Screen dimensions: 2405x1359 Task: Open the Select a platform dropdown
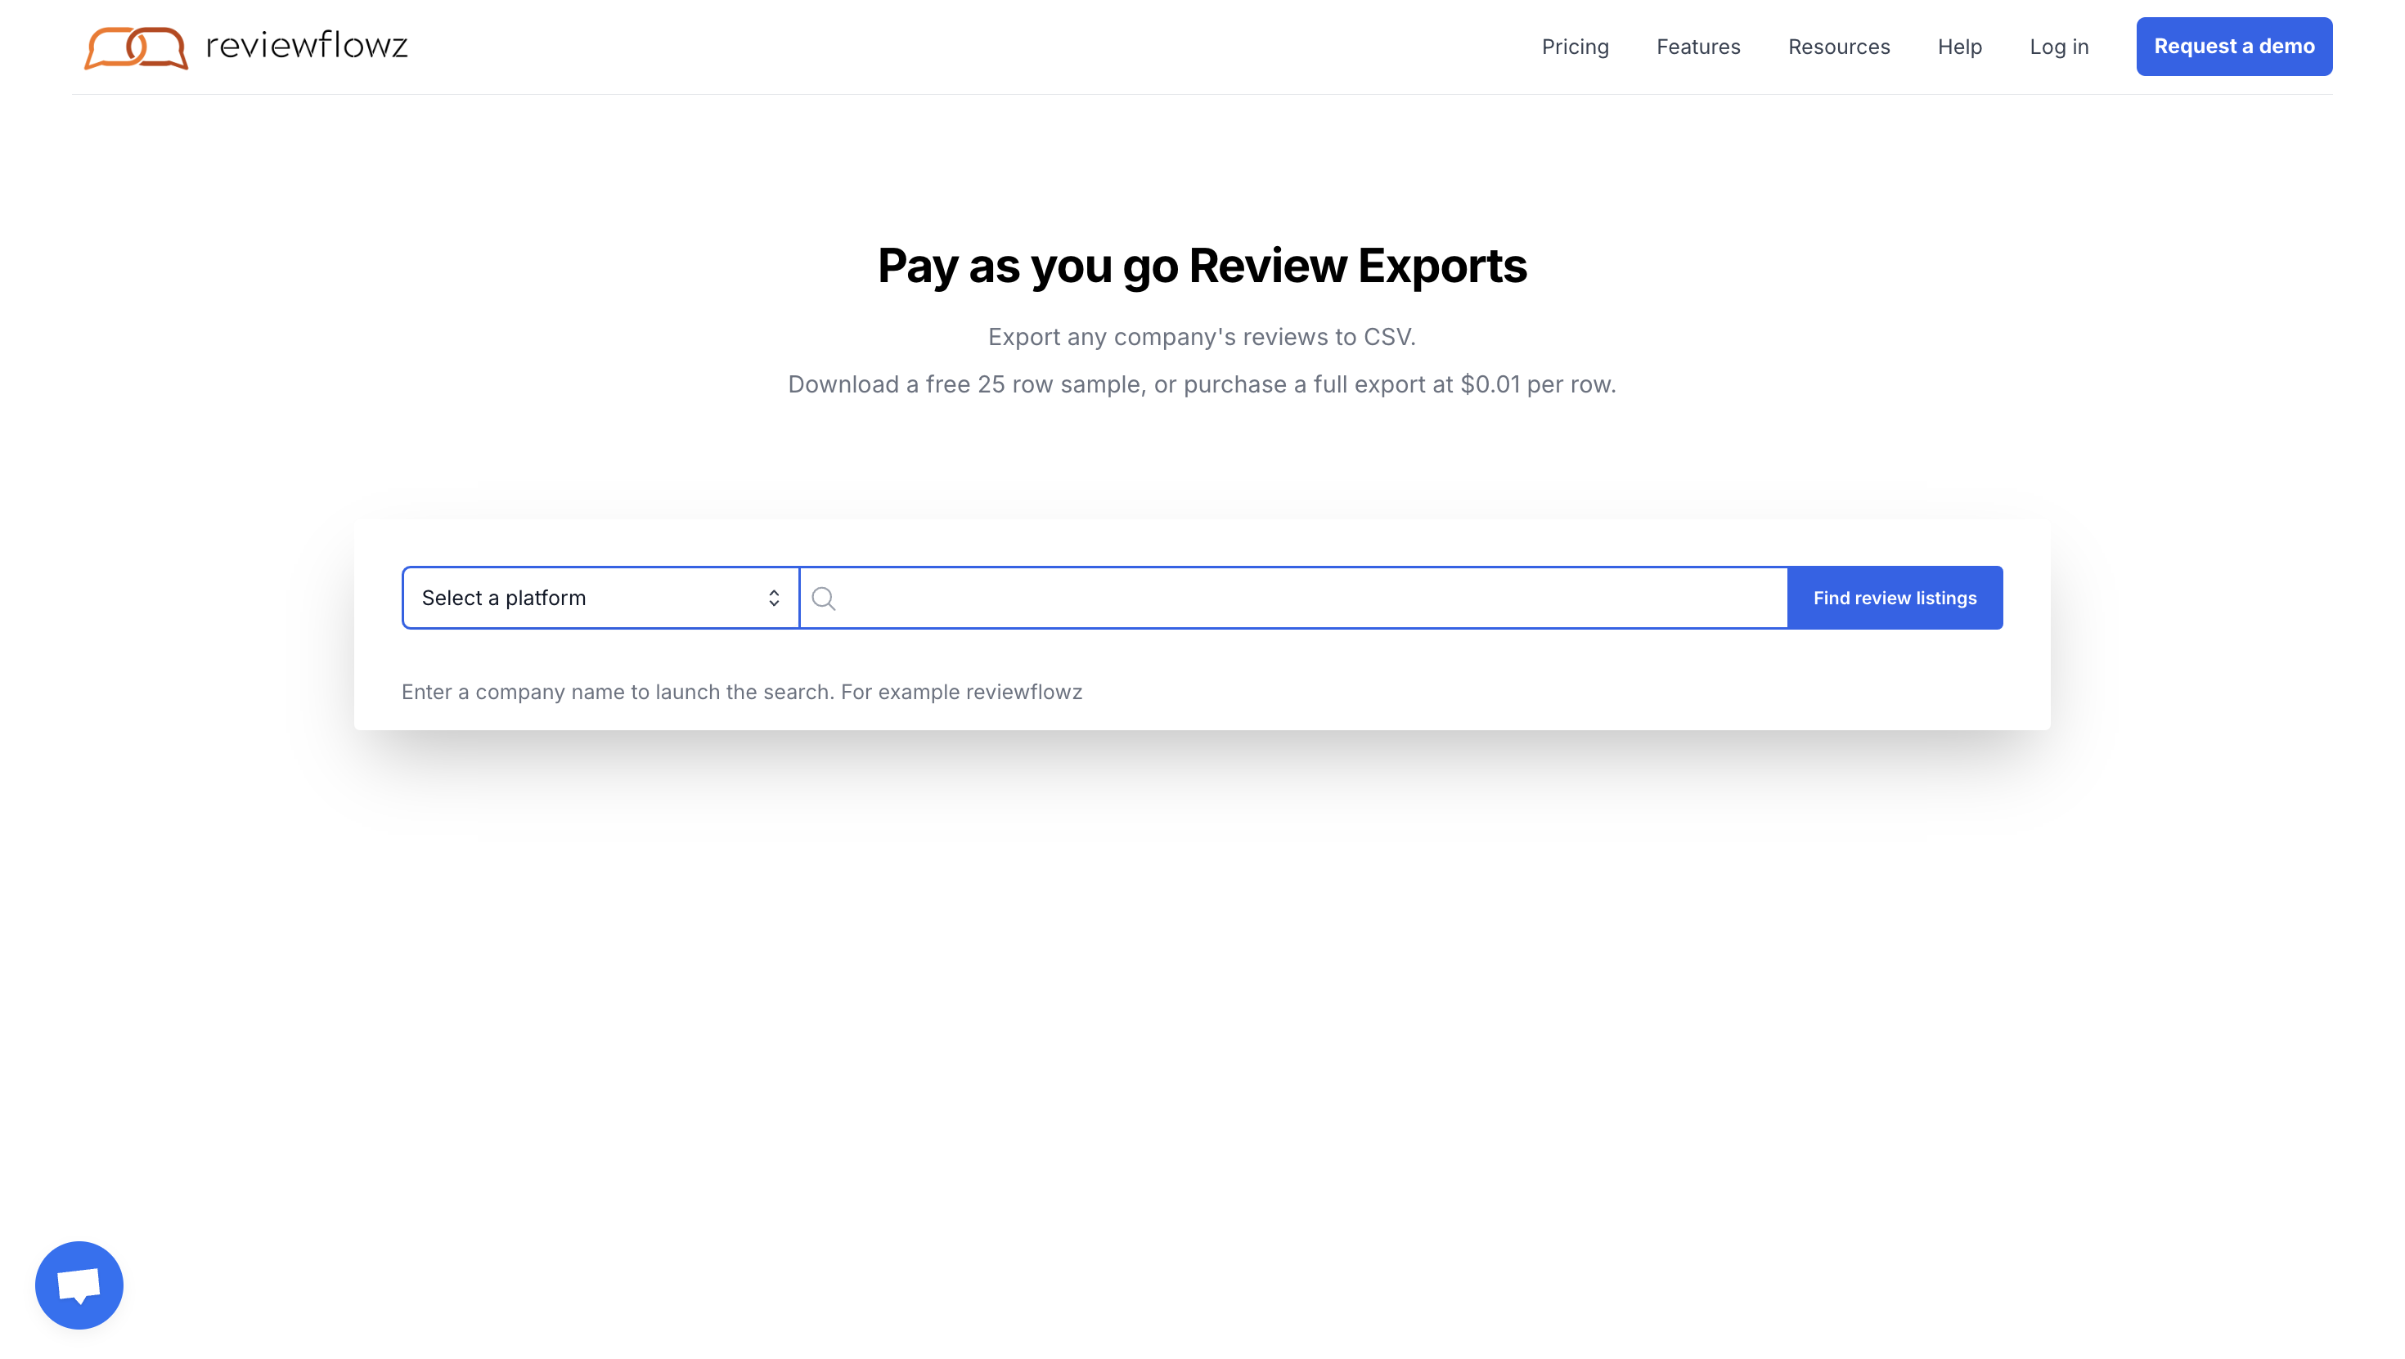pos(600,598)
